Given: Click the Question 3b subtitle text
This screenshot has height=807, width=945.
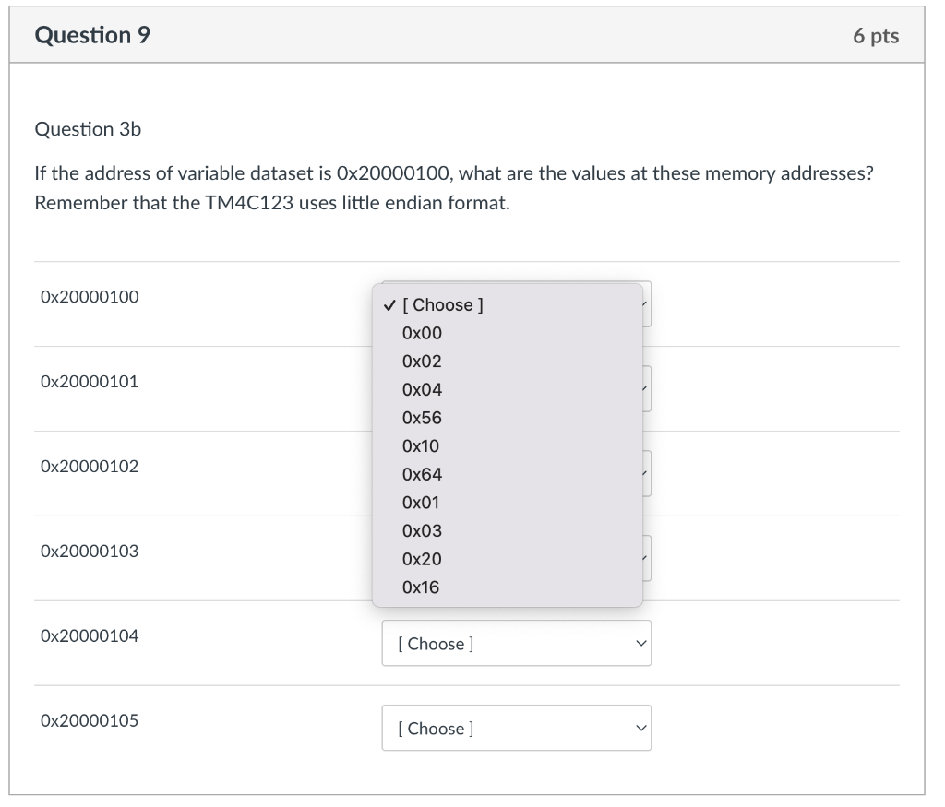Looking at the screenshot, I should pos(88,130).
